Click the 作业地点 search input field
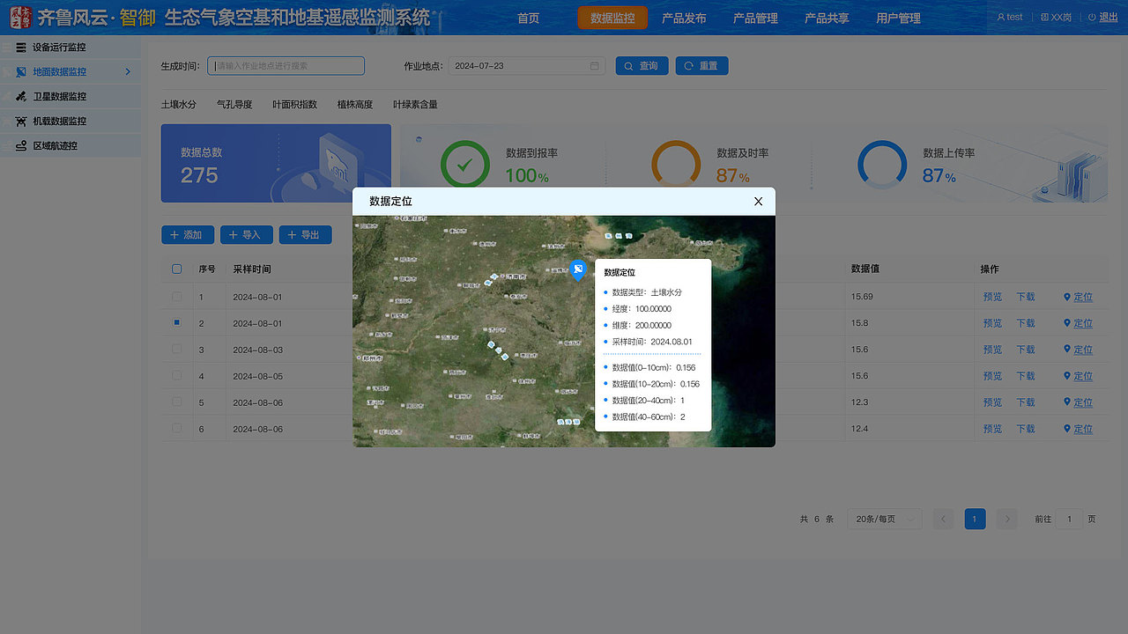1128x634 pixels. (x=286, y=66)
